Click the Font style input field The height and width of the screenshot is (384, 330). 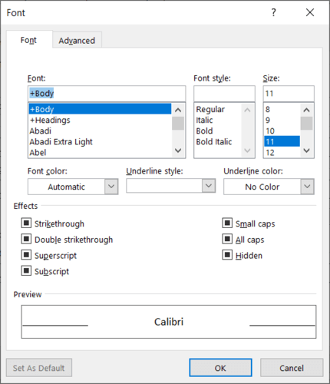(x=224, y=94)
